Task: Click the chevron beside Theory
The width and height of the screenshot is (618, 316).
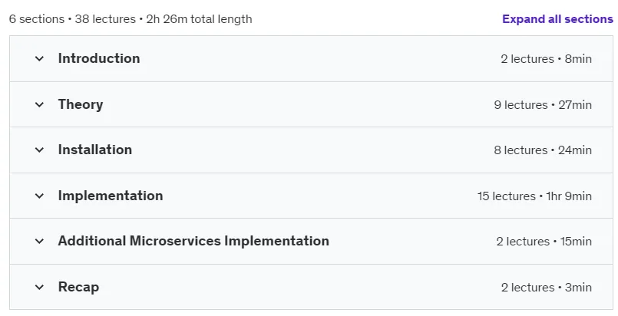Action: [39, 104]
